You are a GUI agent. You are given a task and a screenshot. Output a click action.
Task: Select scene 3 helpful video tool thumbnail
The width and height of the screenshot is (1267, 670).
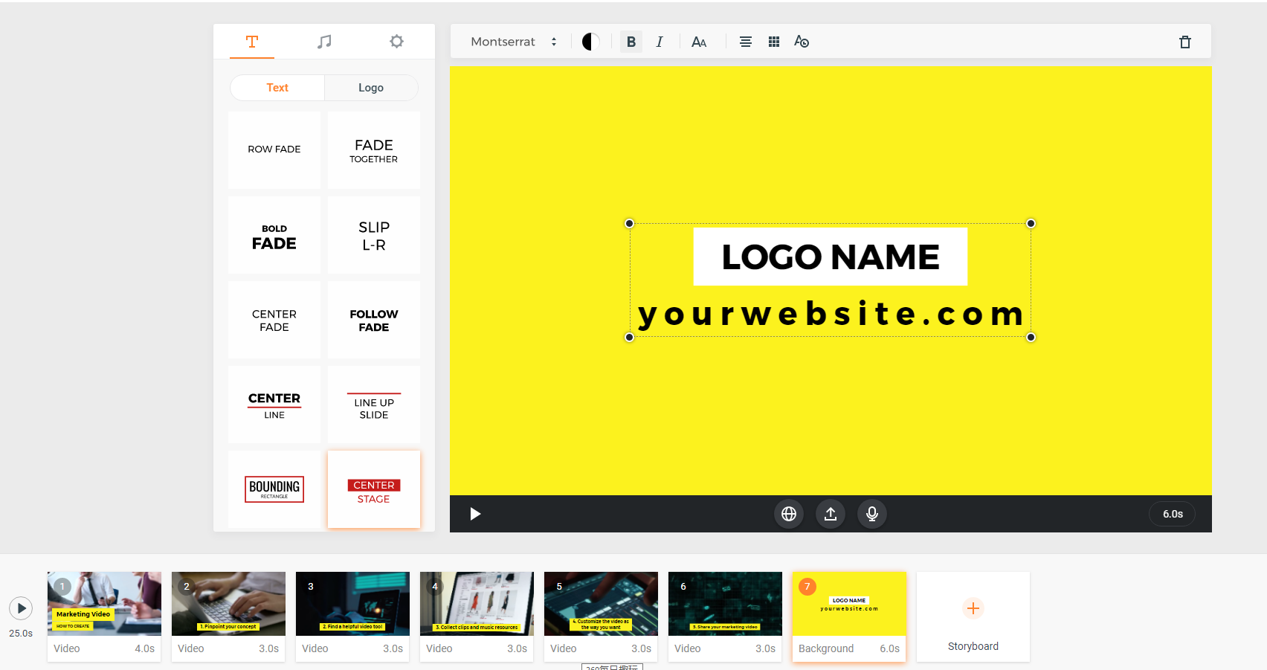352,604
